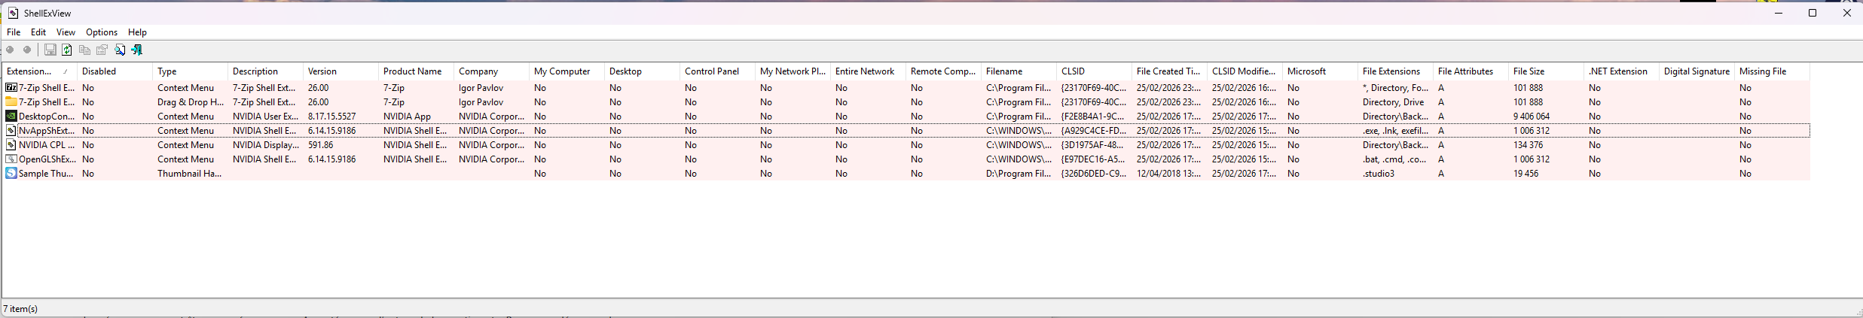This screenshot has height=318, width=1863.
Task: Maximize the ShellExView window
Action: [1813, 13]
